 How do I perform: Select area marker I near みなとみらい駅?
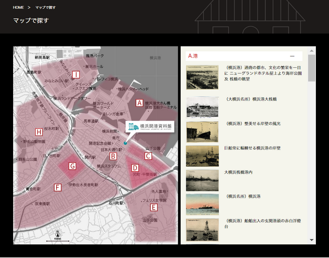pyautogui.click(x=76, y=75)
